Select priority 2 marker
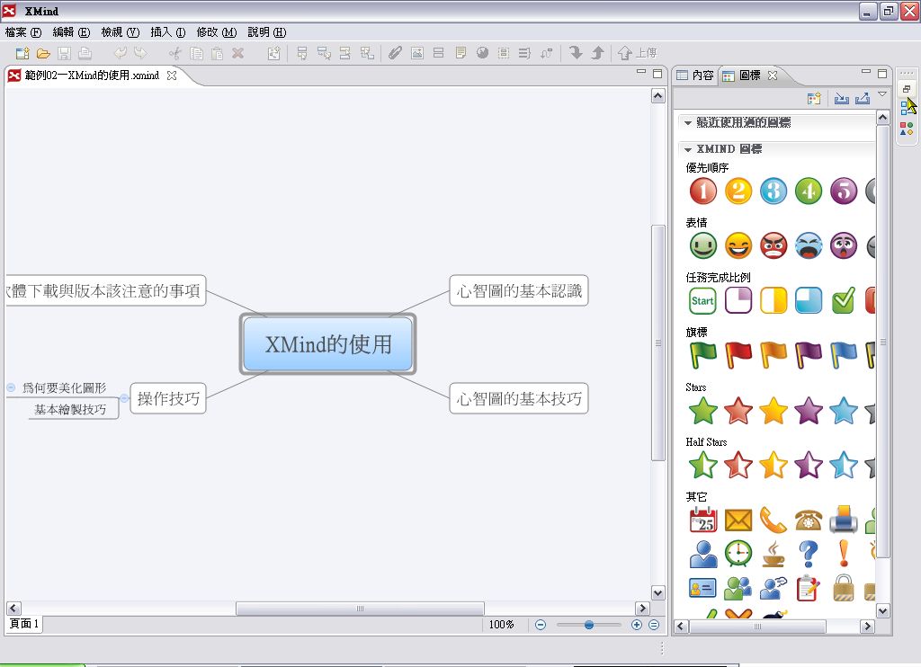The image size is (921, 667). tap(738, 191)
